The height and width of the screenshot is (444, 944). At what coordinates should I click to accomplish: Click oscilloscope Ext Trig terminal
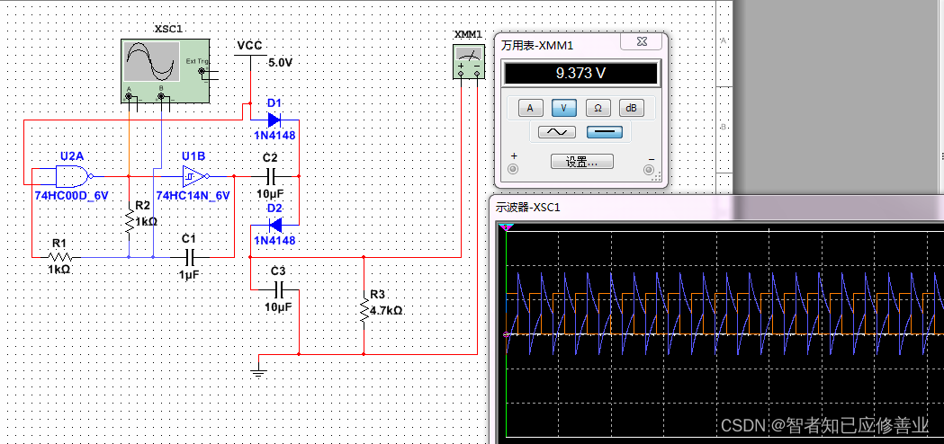click(202, 72)
